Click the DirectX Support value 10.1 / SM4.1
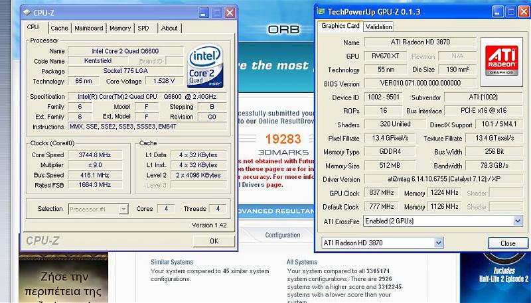 click(x=499, y=124)
